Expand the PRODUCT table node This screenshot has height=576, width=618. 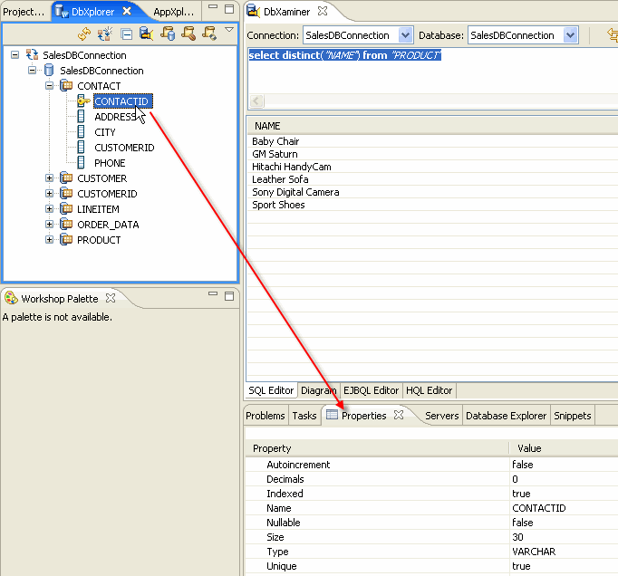pyautogui.click(x=49, y=239)
